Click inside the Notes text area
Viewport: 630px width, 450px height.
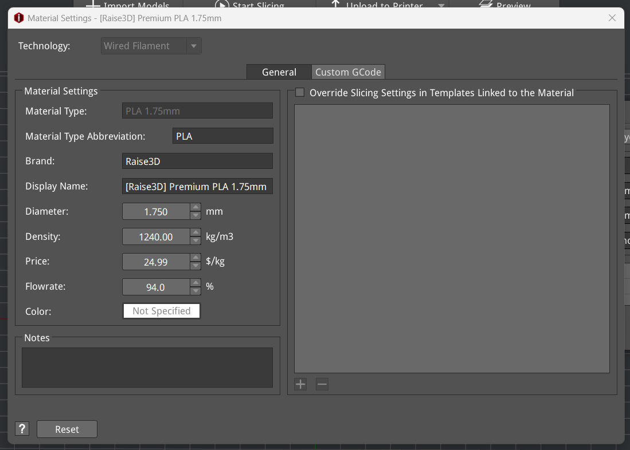tap(147, 368)
